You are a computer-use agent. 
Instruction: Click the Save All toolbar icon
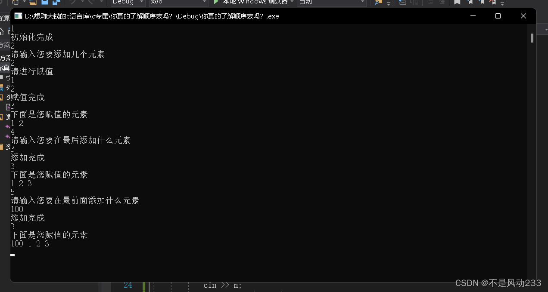tap(56, 2)
